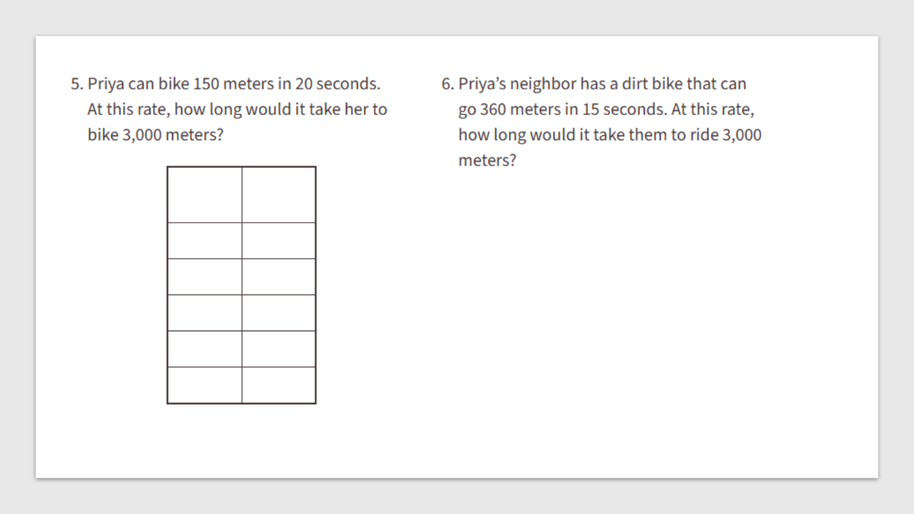Select the second-row left table cell
The height and width of the screenshot is (514, 914).
(x=204, y=241)
